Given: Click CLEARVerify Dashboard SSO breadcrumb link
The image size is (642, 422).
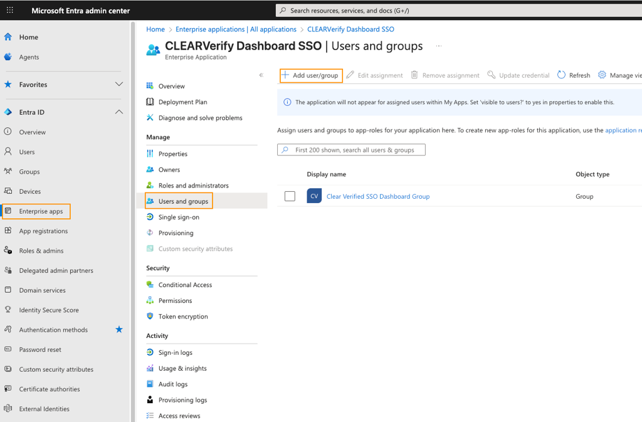Looking at the screenshot, I should (351, 29).
